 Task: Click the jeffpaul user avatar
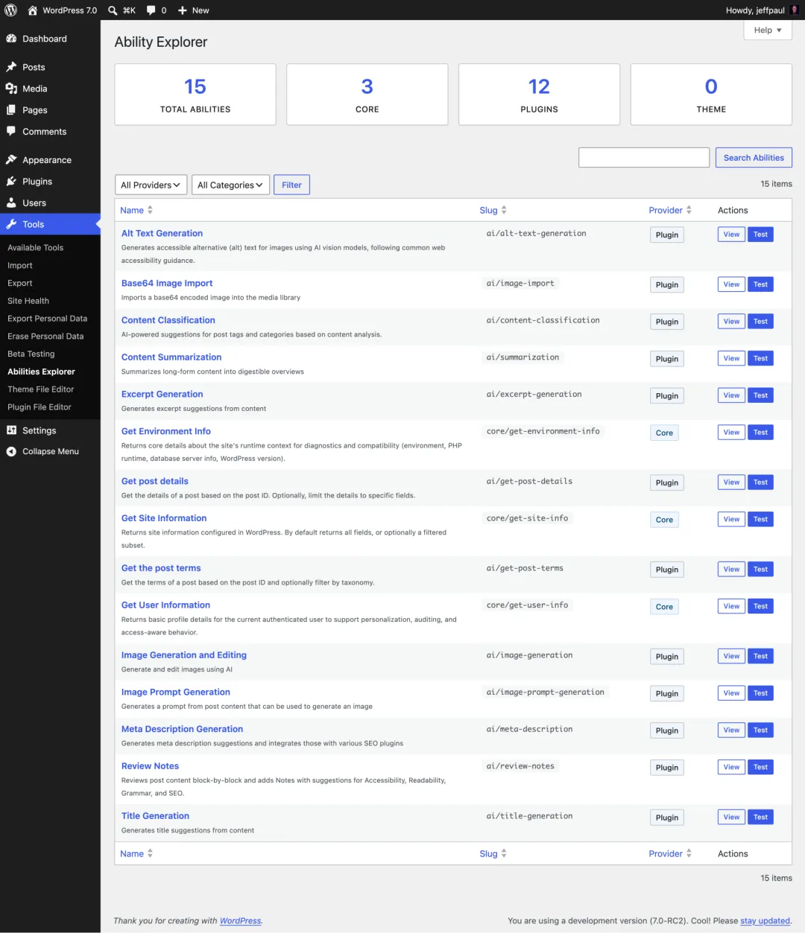tap(795, 10)
